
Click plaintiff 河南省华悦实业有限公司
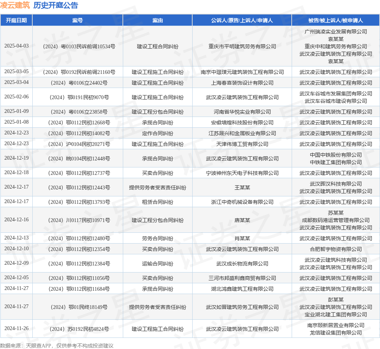coord(242,112)
